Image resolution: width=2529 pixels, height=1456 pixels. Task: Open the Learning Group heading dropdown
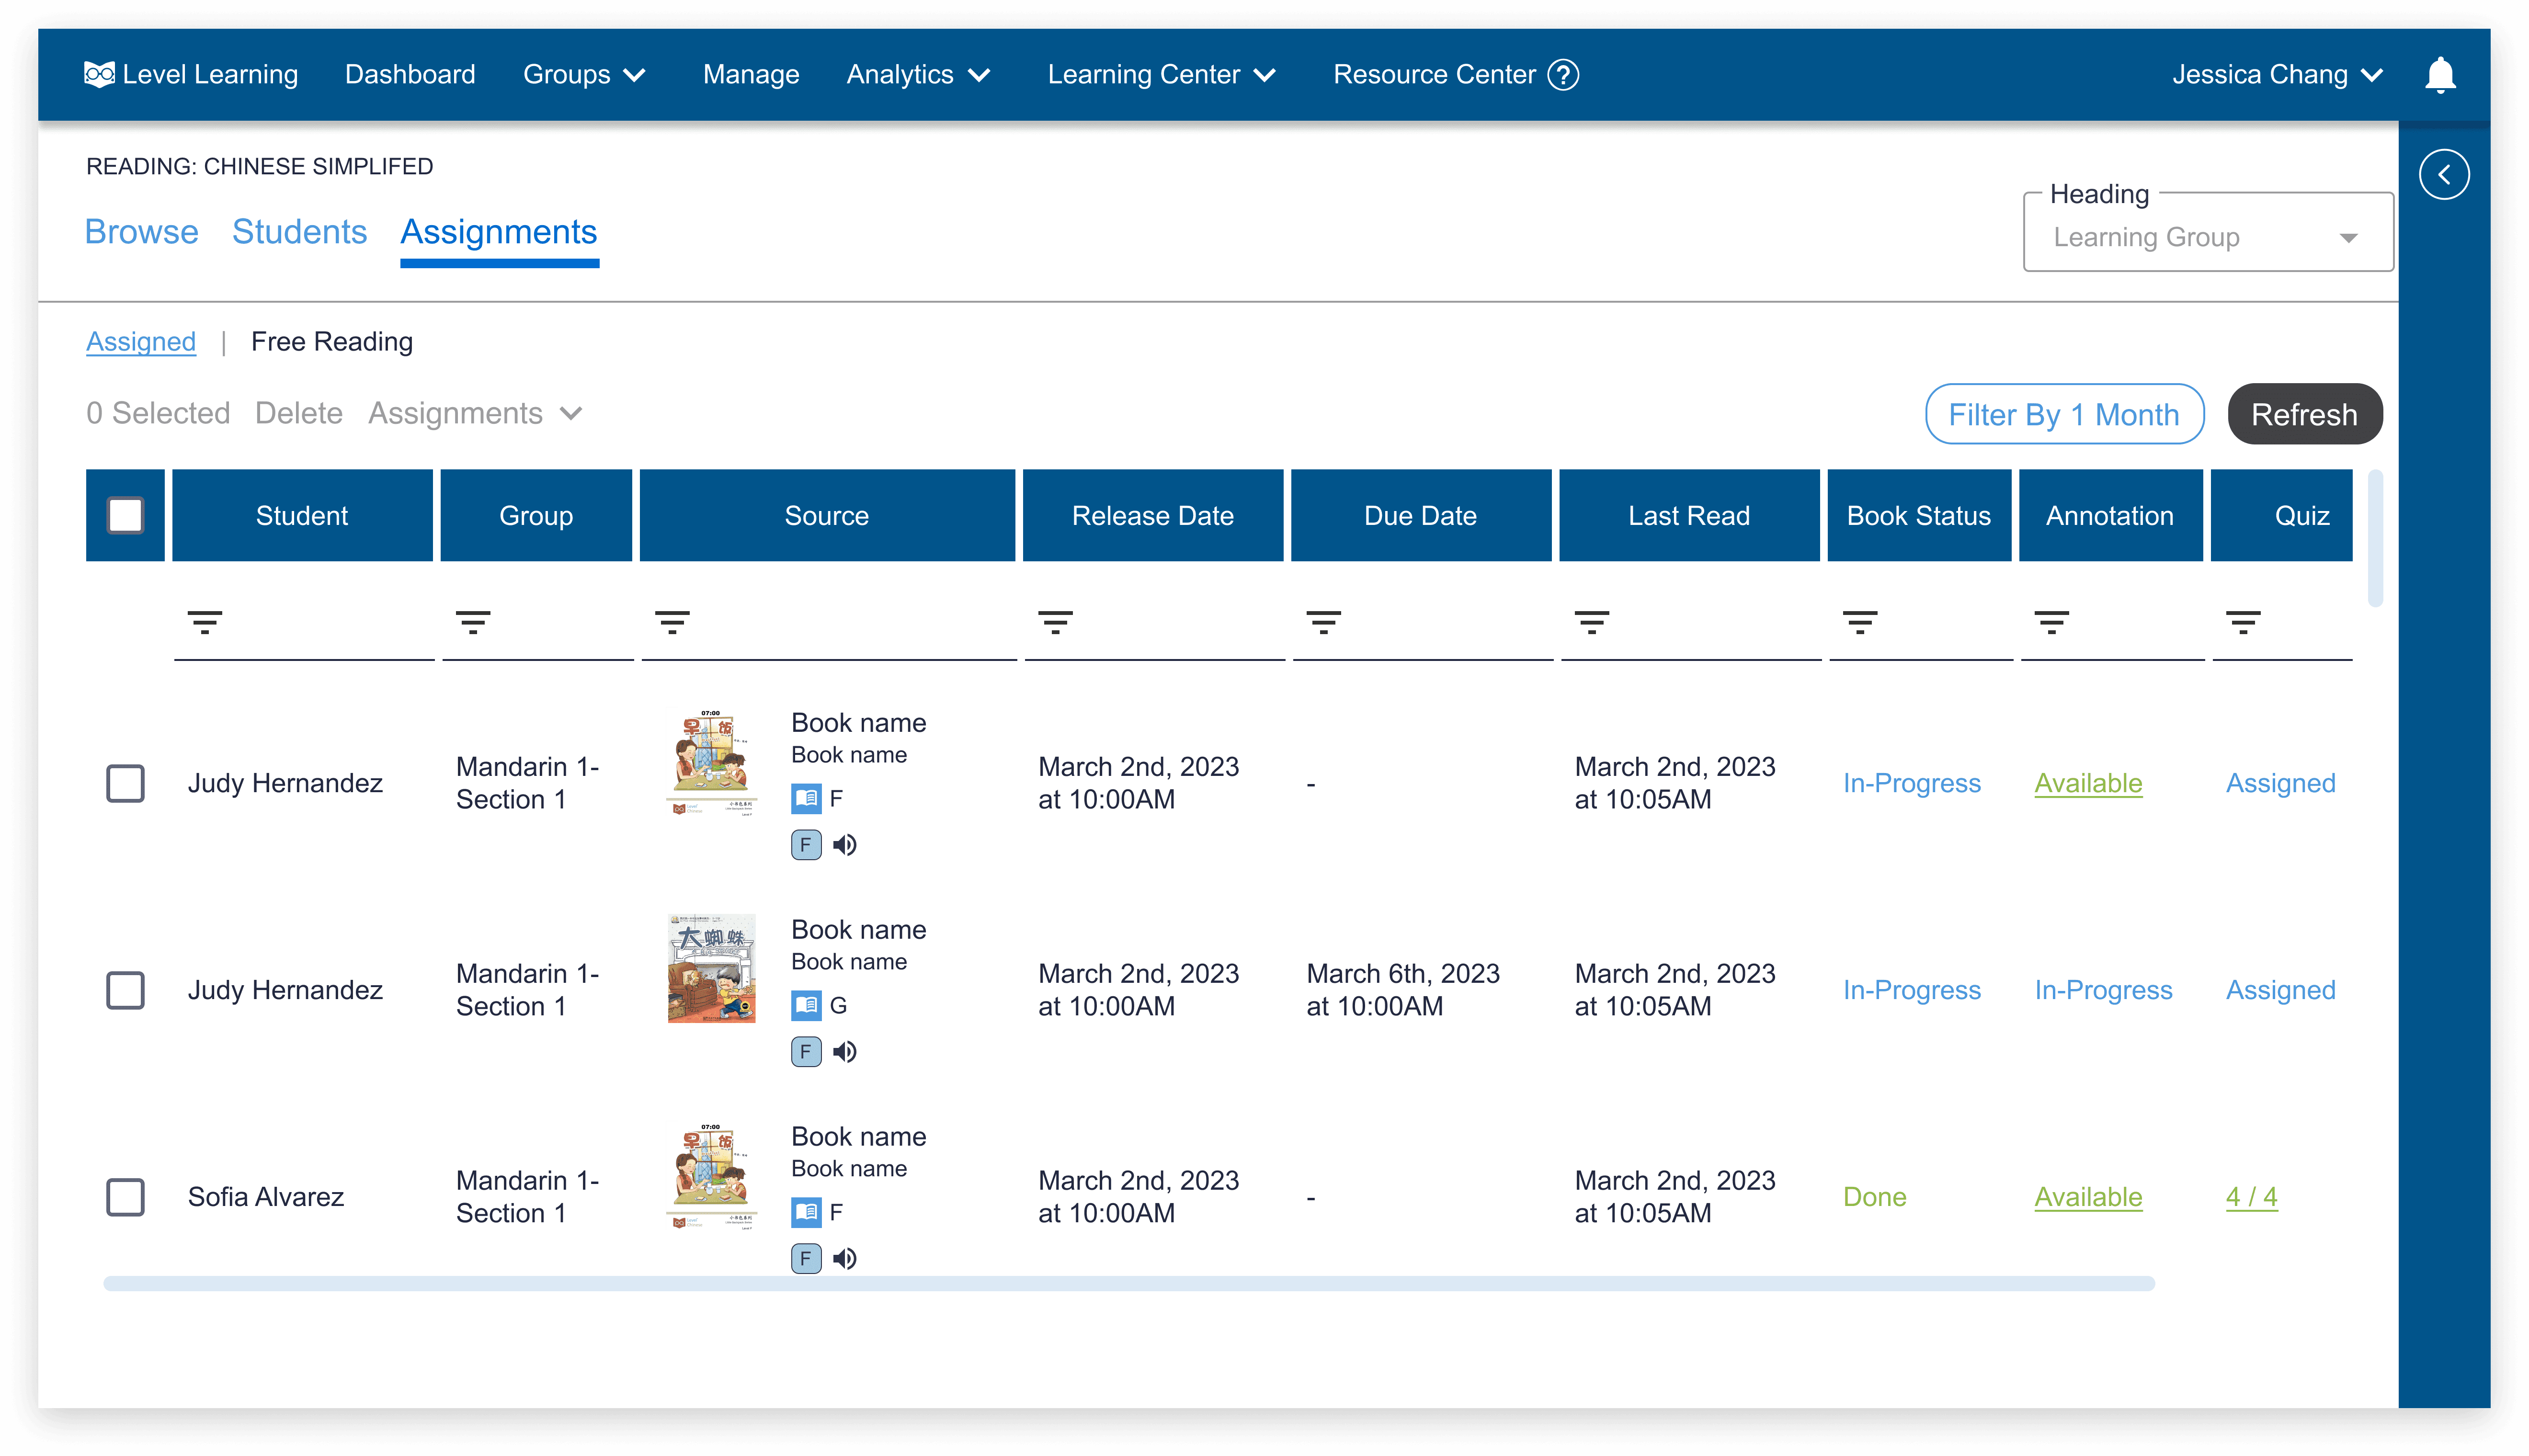coord(2207,237)
